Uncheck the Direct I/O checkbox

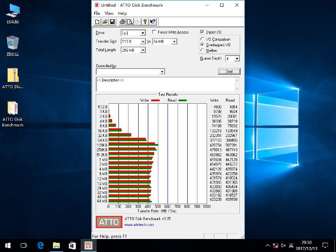click(202, 32)
